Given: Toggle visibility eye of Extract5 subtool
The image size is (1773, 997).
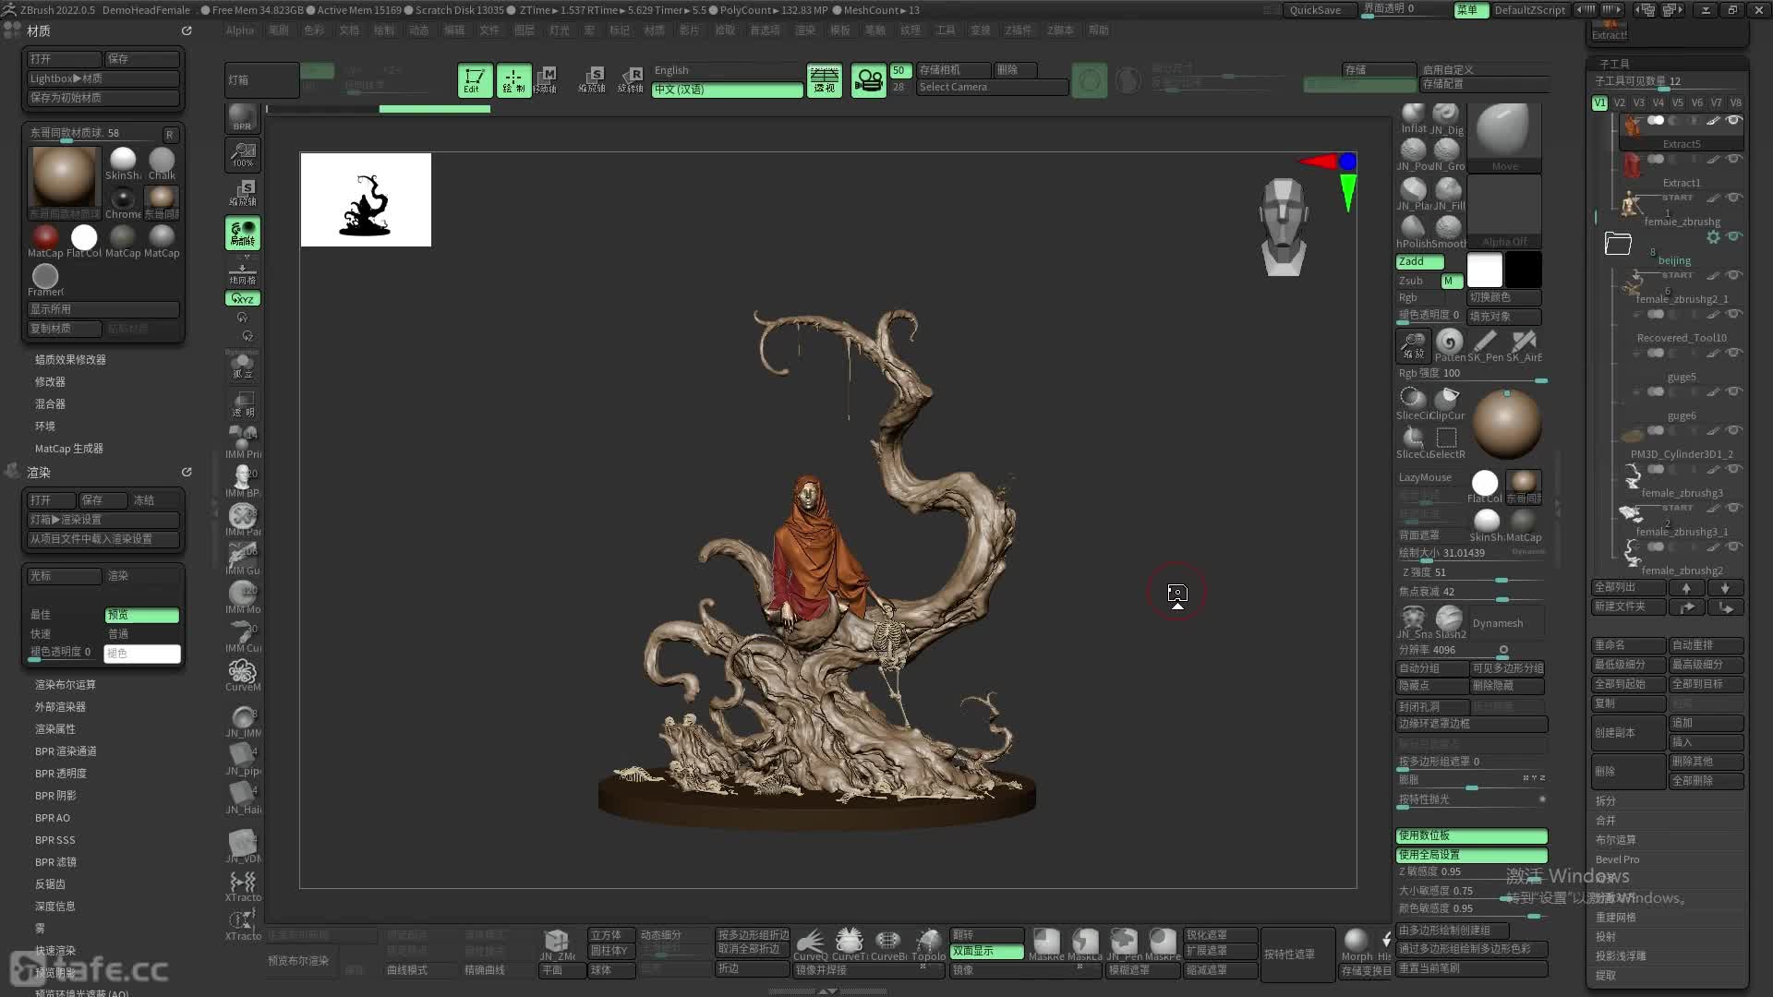Looking at the screenshot, I should (x=1733, y=121).
